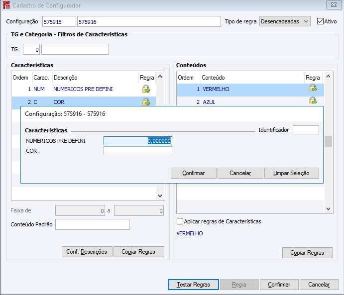Click Cancelar in the configuration popup
This screenshot has width=344, height=295.
pyautogui.click(x=240, y=173)
